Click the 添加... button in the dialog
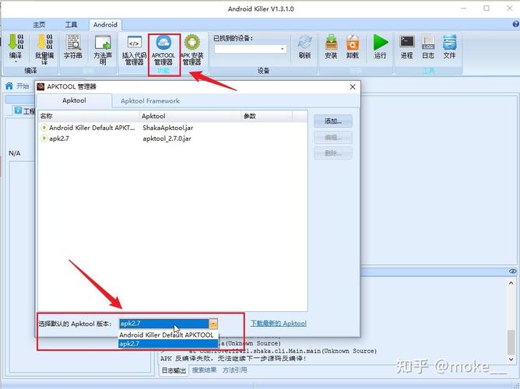 click(332, 121)
